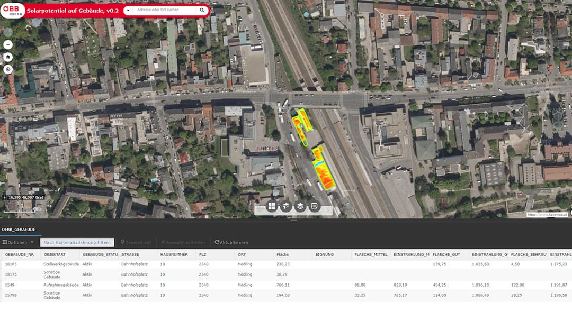This screenshot has height=321, width=572.
Task: Open the graduation cap info widget
Action: [x=286, y=206]
